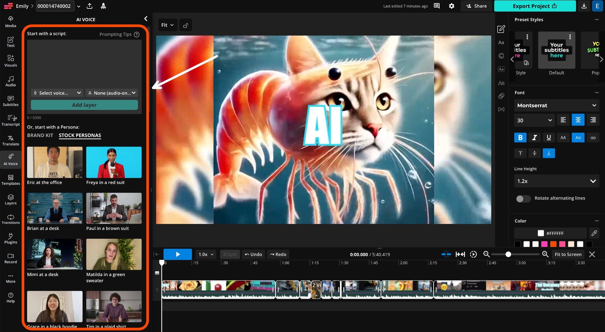The width and height of the screenshot is (605, 332).
Task: Click the download icon in top bar
Action: (584, 6)
